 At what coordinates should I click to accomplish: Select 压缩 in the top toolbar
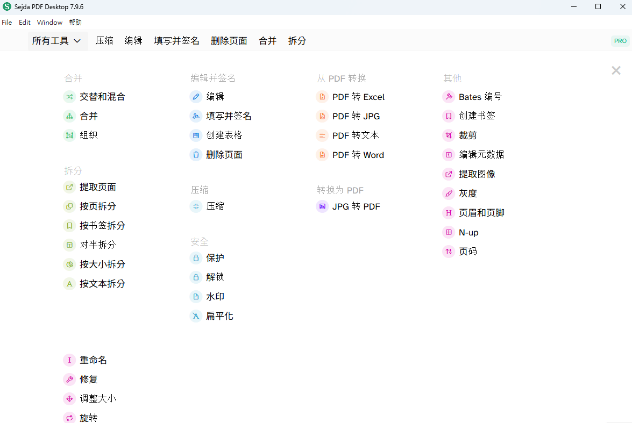tap(104, 41)
